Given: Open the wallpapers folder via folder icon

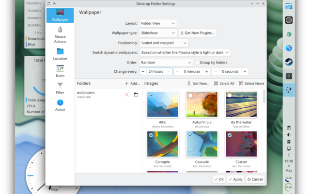Looking at the screenshot, I should coord(136,95).
